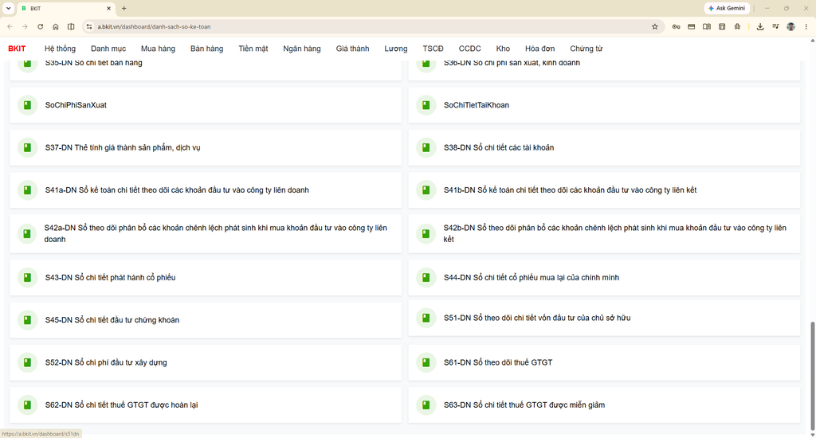Click the book icon for S62-DN
The image size is (816, 438).
pos(28,405)
